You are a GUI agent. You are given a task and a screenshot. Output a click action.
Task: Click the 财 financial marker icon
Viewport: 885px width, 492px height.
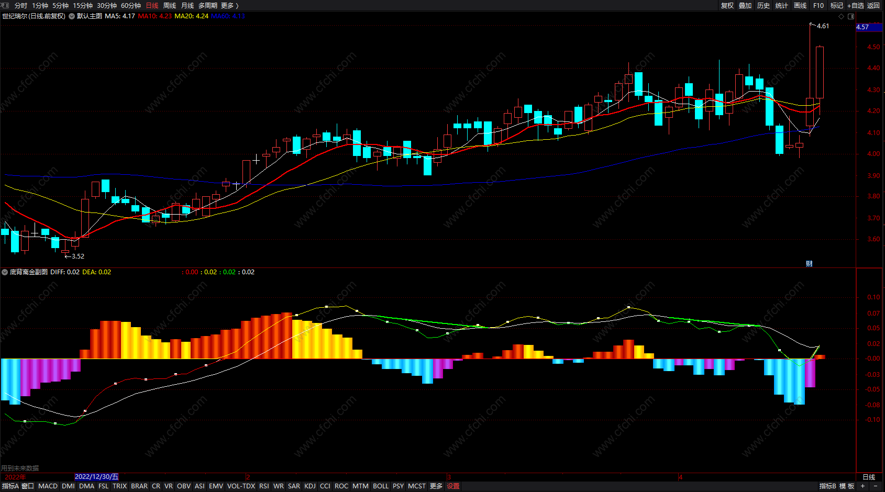809,264
